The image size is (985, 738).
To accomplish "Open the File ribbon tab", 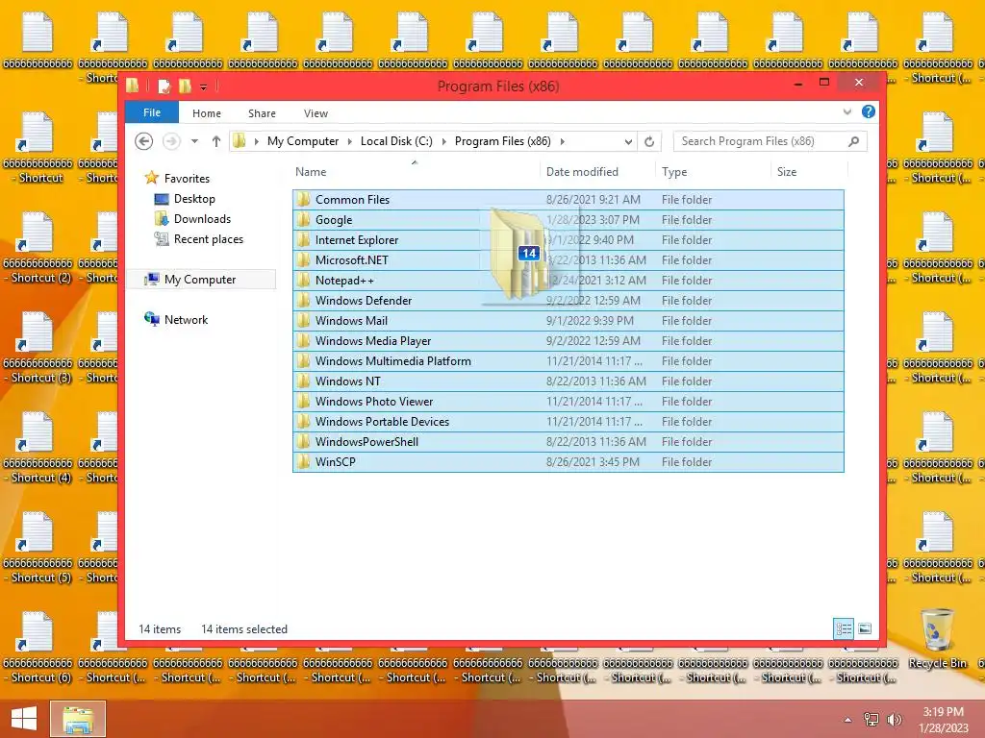I will click(152, 113).
